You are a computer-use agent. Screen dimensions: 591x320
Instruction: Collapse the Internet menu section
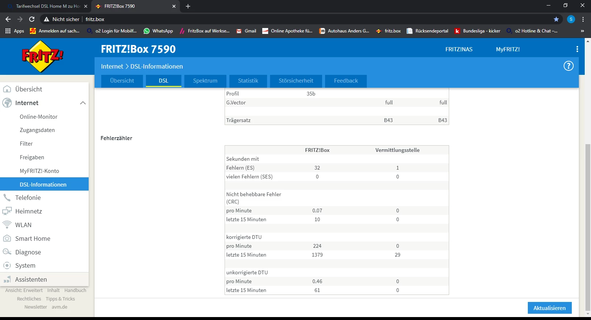tap(83, 103)
